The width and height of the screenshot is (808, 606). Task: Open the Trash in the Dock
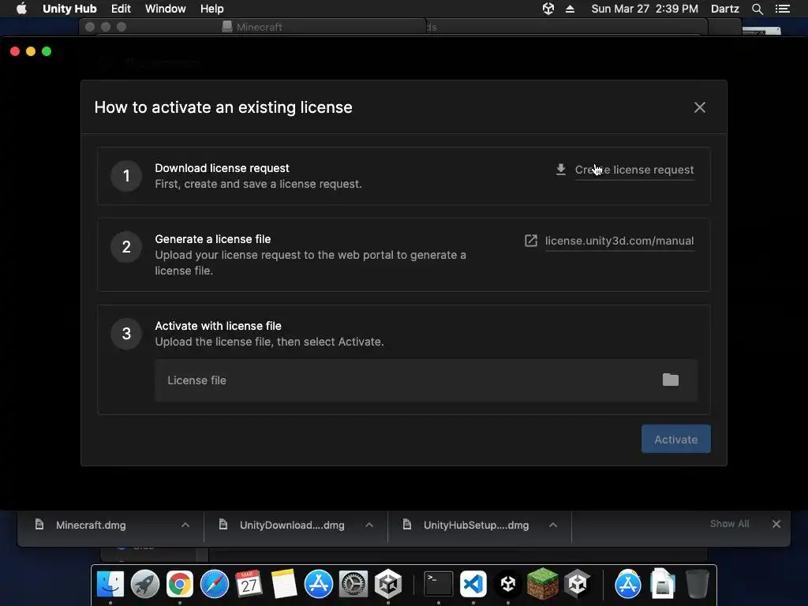coord(698,584)
